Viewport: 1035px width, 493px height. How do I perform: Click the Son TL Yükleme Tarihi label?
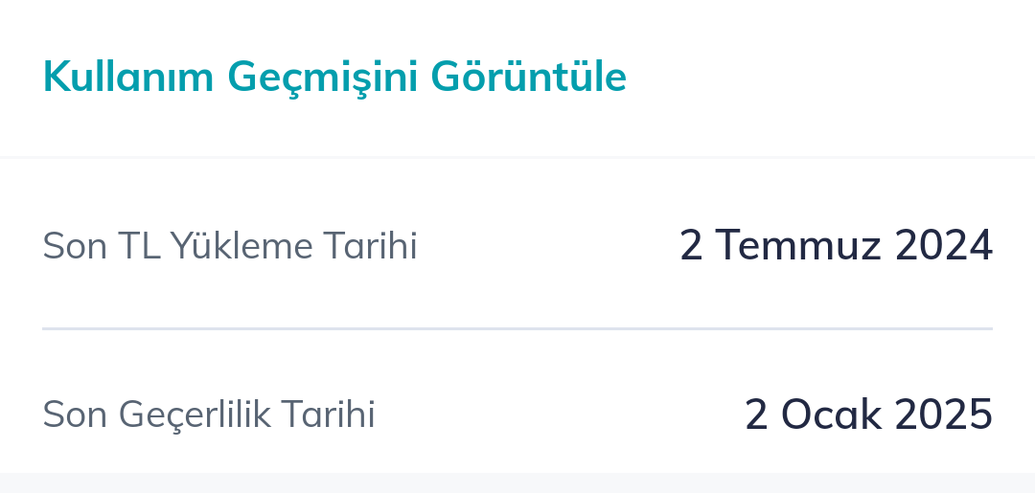(x=230, y=246)
